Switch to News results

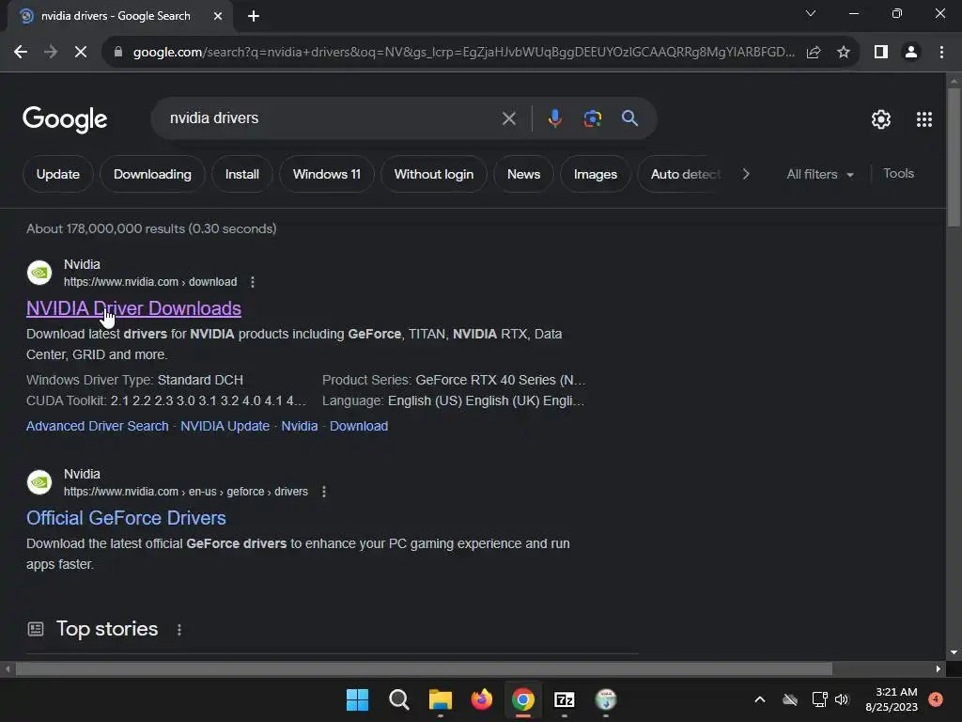tap(523, 174)
